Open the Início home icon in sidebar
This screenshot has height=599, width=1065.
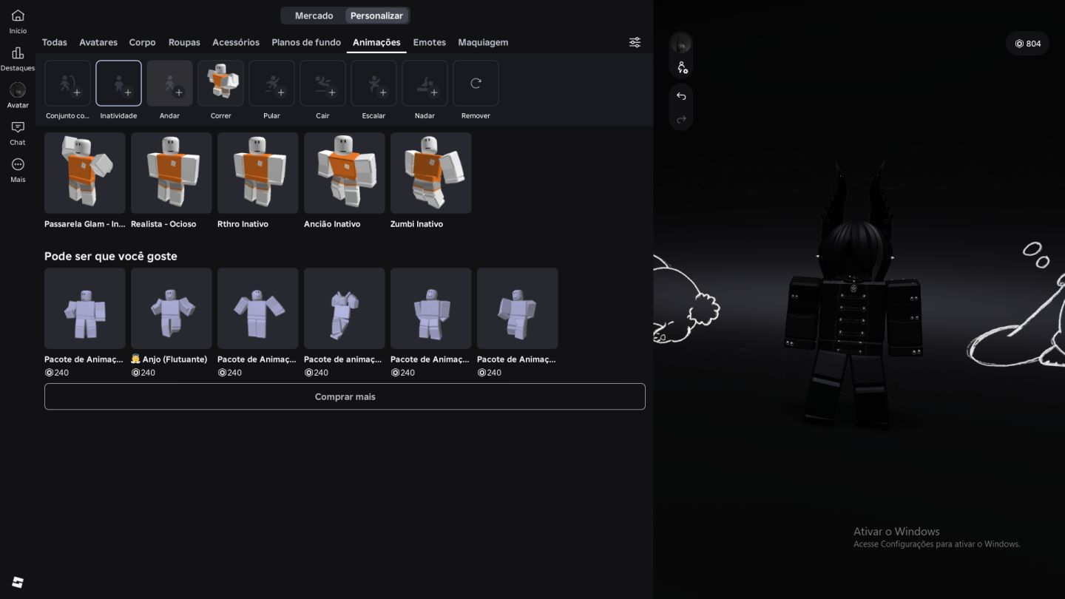coord(18,16)
